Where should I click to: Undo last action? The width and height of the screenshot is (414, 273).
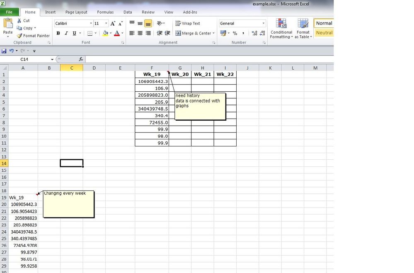pyautogui.click(x=11, y=51)
